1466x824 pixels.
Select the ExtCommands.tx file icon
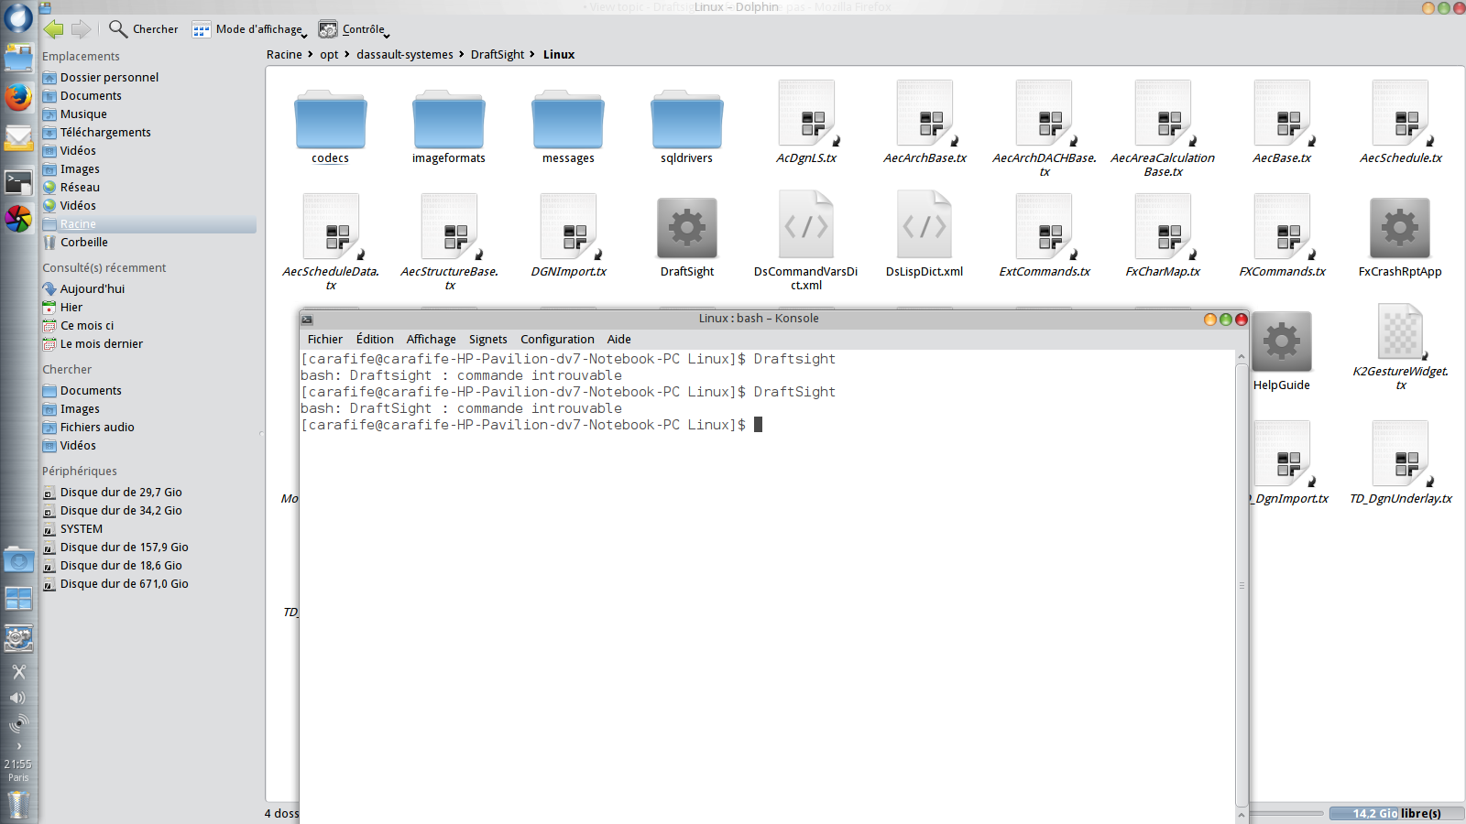click(x=1045, y=227)
